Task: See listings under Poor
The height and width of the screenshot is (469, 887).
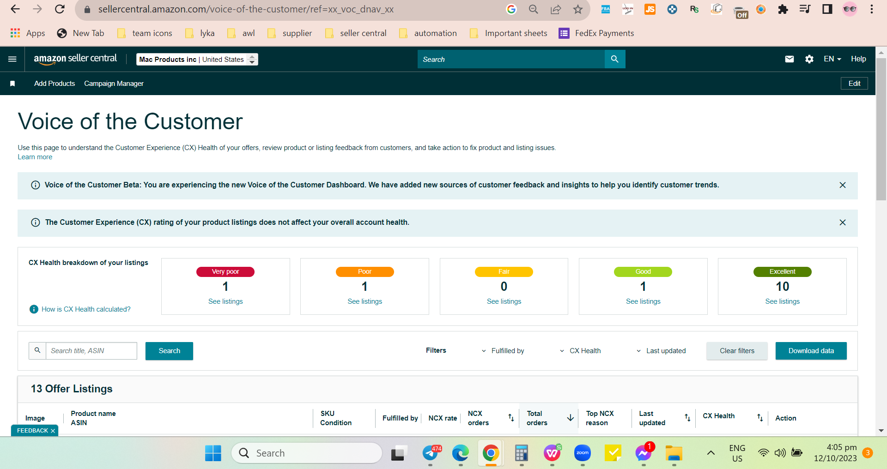Action: point(365,301)
